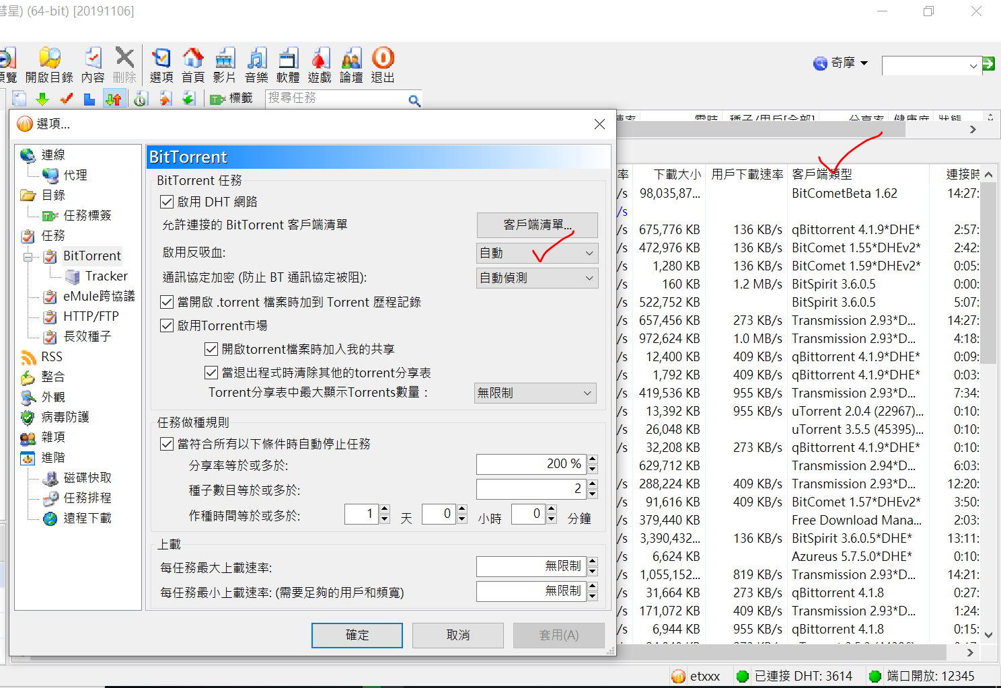Select 病毒防護 in options tree
Screen dimensions: 1001x688
tap(65, 417)
